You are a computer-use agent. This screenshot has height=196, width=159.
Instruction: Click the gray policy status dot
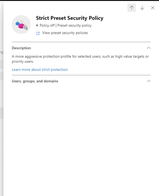pos(37,25)
